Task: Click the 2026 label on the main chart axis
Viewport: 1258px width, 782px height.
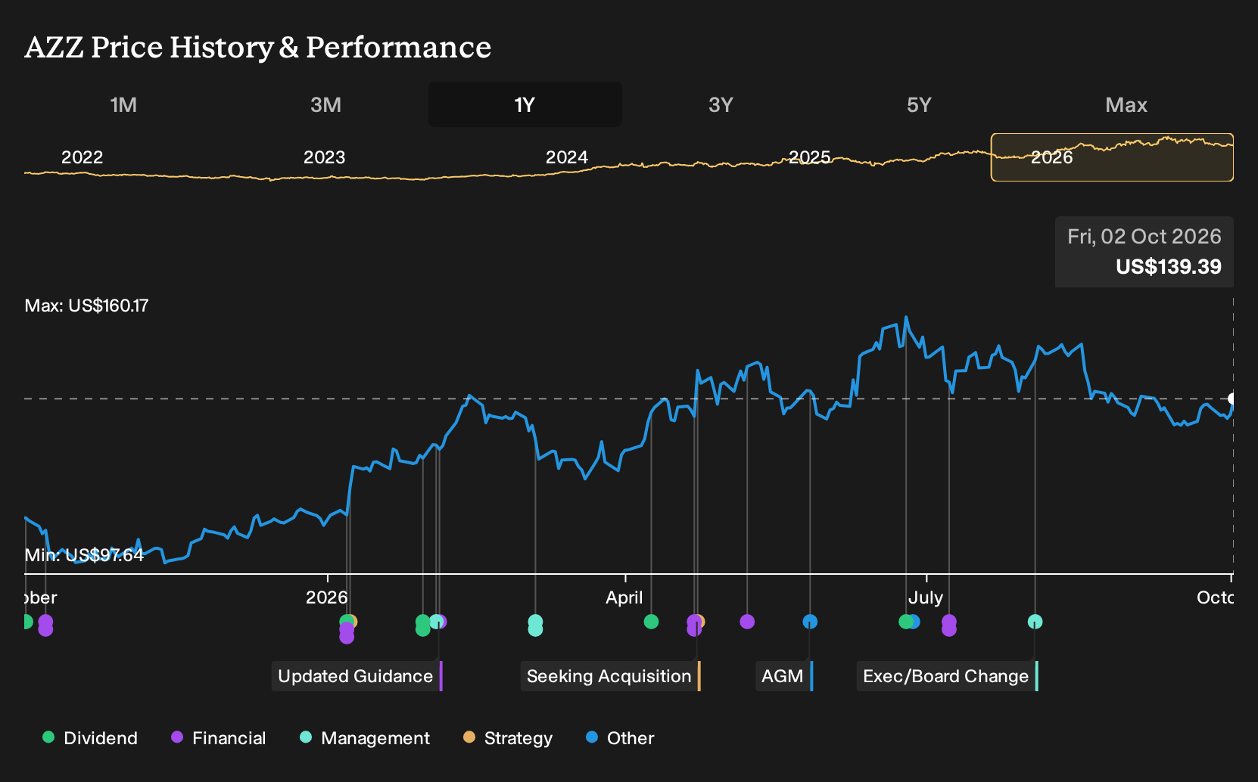Action: point(327,597)
